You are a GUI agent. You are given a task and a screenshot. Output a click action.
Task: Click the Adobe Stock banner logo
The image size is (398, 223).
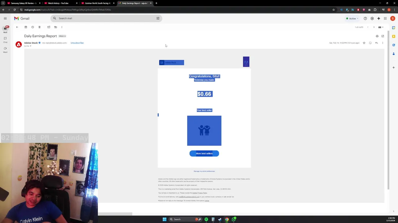(172, 63)
